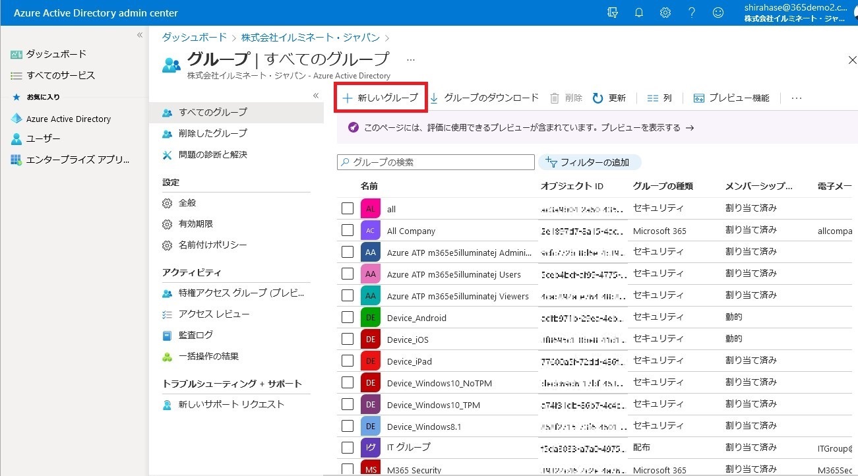858x476 pixels.
Task: Check the box for Device_Android
Action: point(348,317)
